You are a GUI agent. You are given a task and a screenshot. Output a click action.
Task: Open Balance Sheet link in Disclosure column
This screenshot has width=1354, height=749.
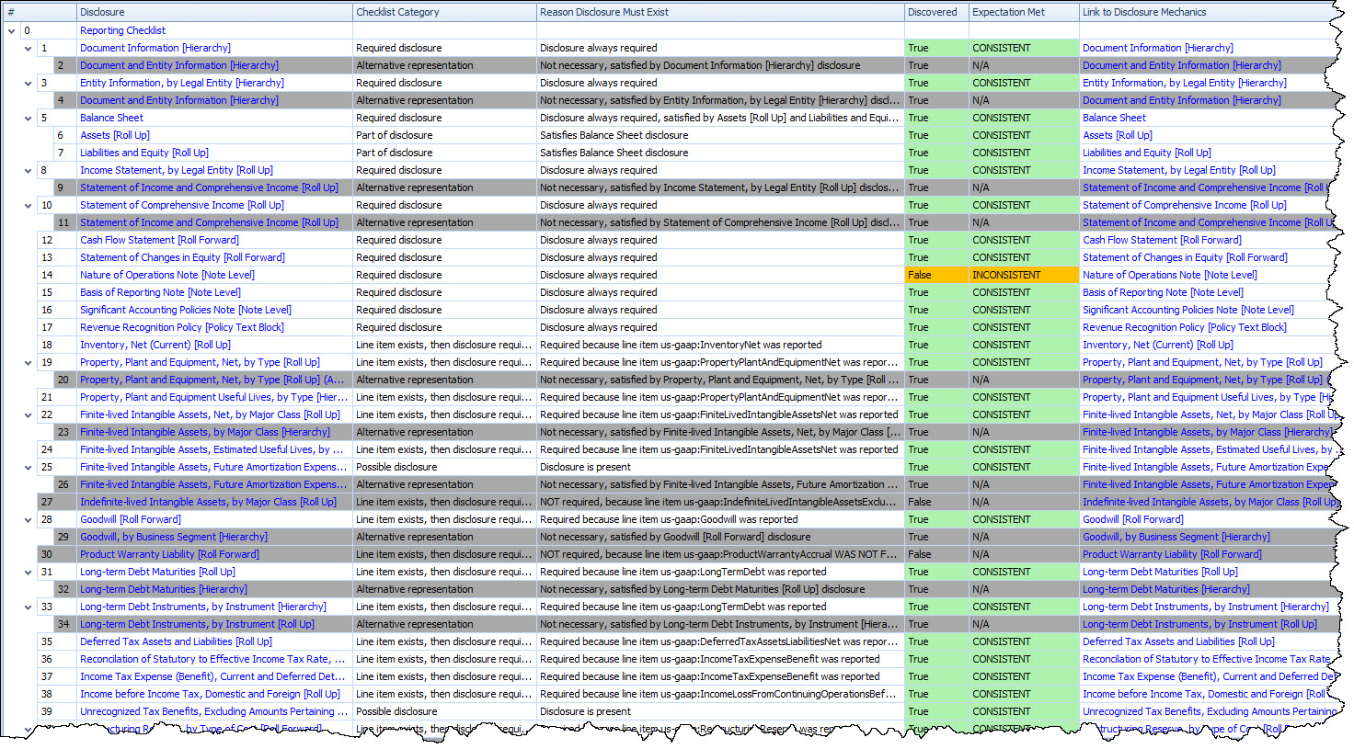click(x=111, y=118)
